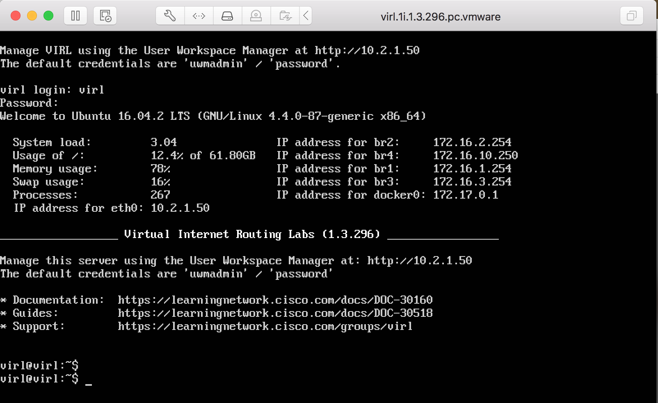Maximize the VMware window with green button
The width and height of the screenshot is (658, 403).
(48, 16)
